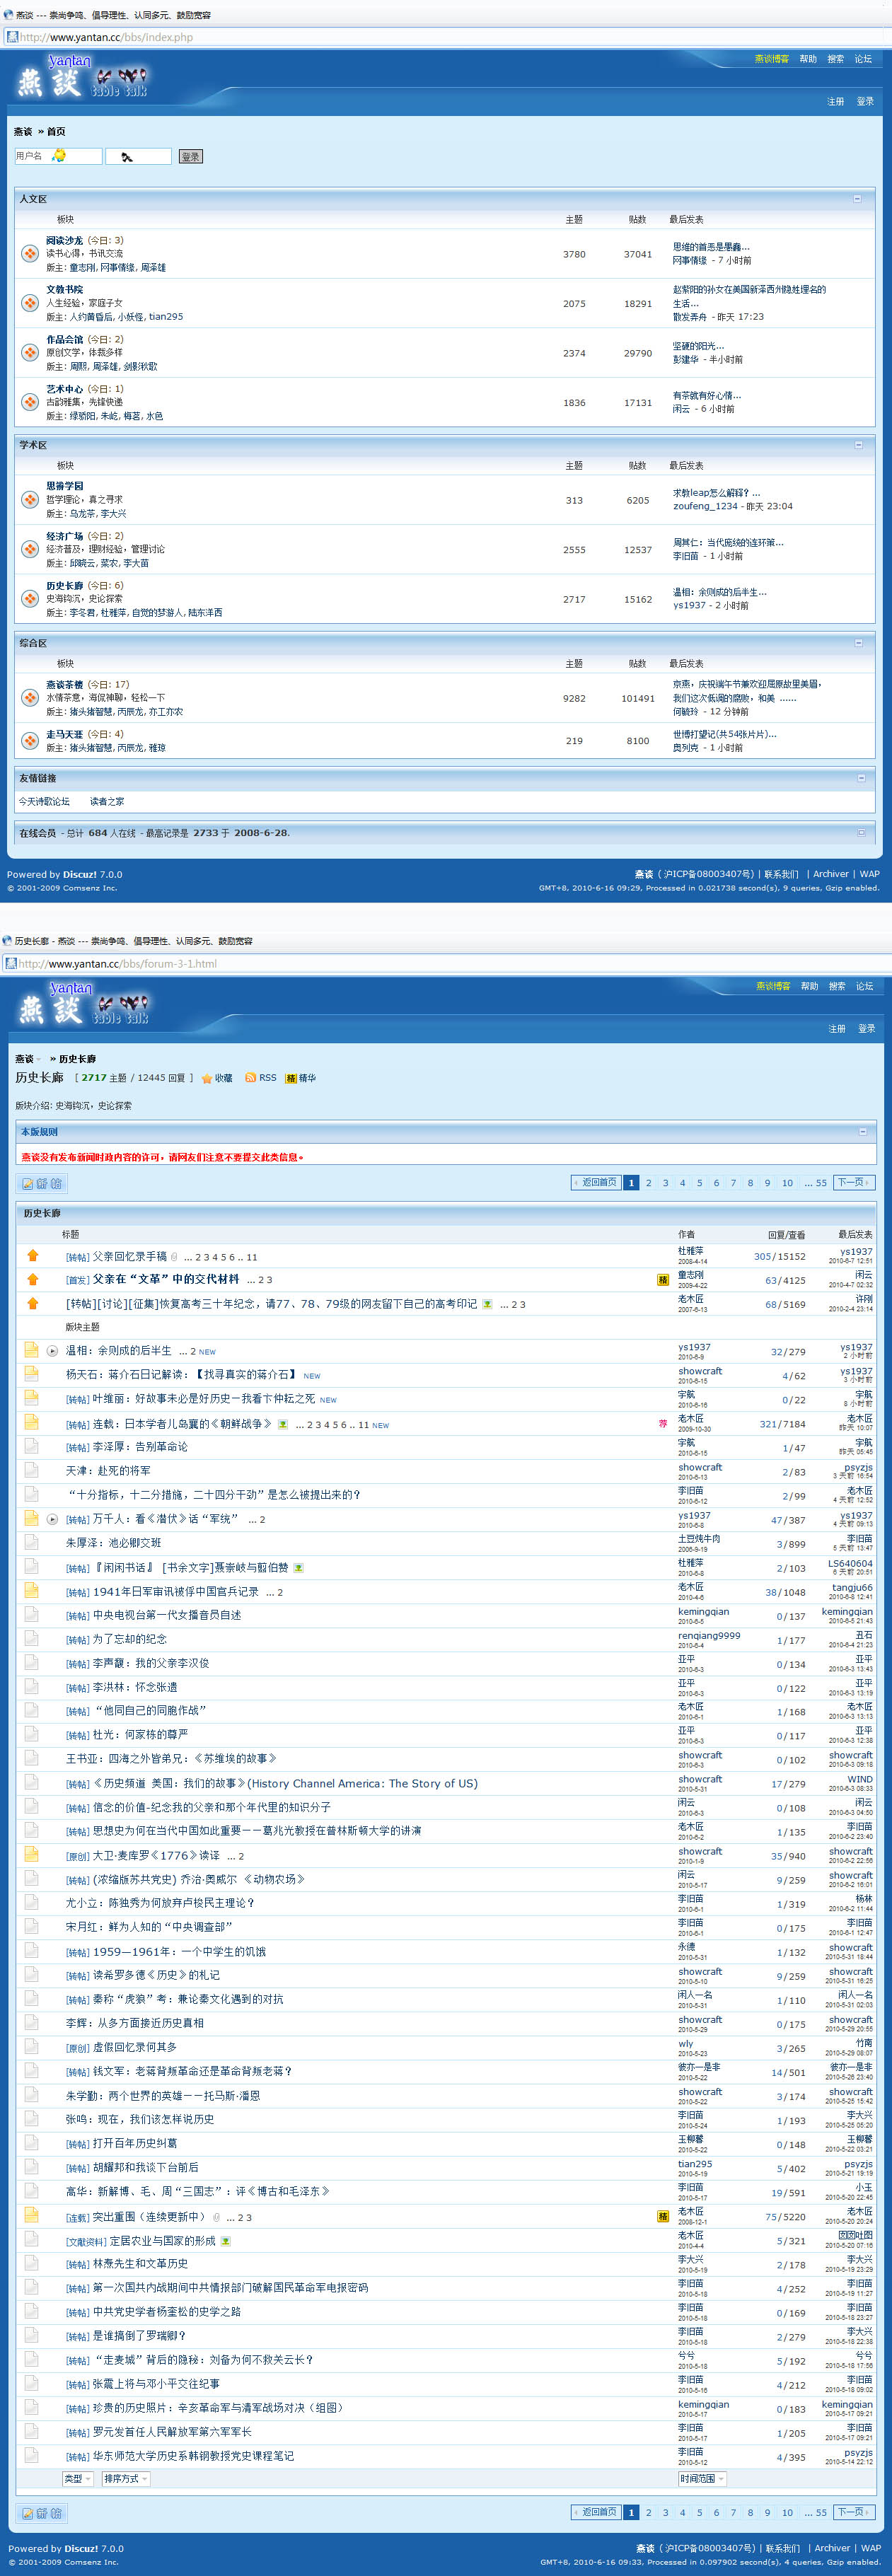The width and height of the screenshot is (892, 2576).
Task: Collapse the 学术区 category
Action: [x=858, y=444]
